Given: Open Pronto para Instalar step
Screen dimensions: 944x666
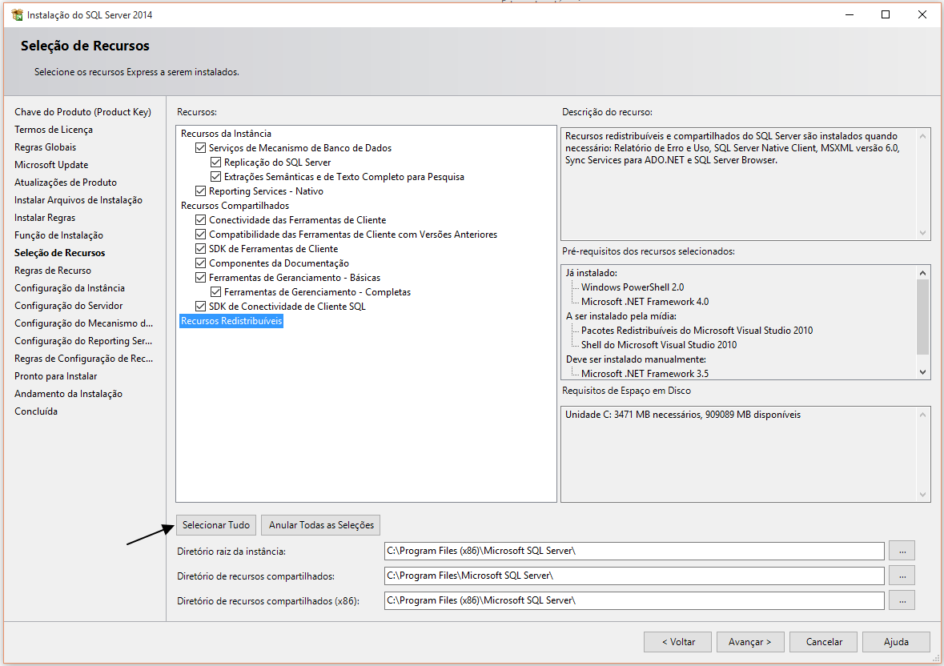Looking at the screenshot, I should [x=55, y=376].
